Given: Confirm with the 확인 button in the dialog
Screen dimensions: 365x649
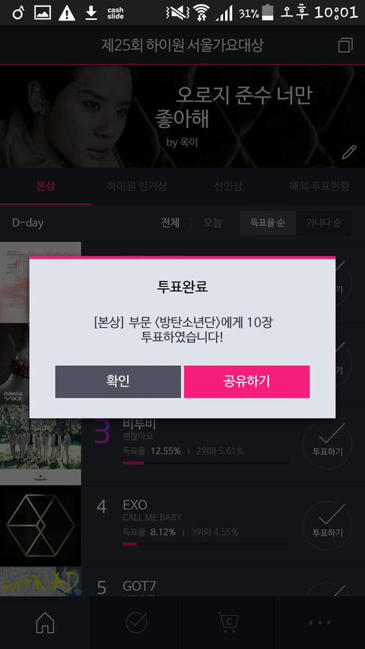Looking at the screenshot, I should [x=118, y=381].
